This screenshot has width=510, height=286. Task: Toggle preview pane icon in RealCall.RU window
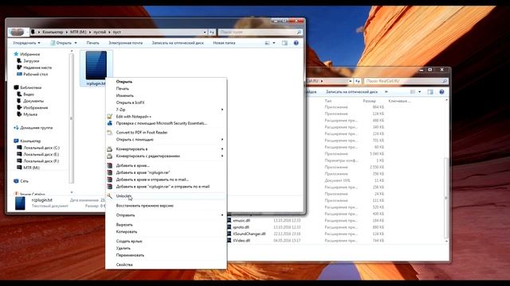[x=430, y=92]
